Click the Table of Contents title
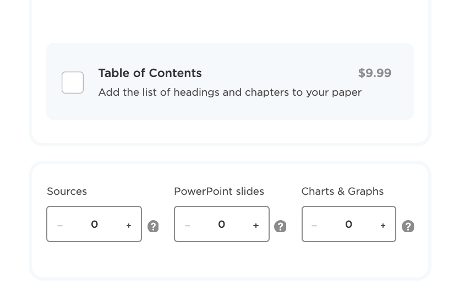The height and width of the screenshot is (301, 470). 150,73
